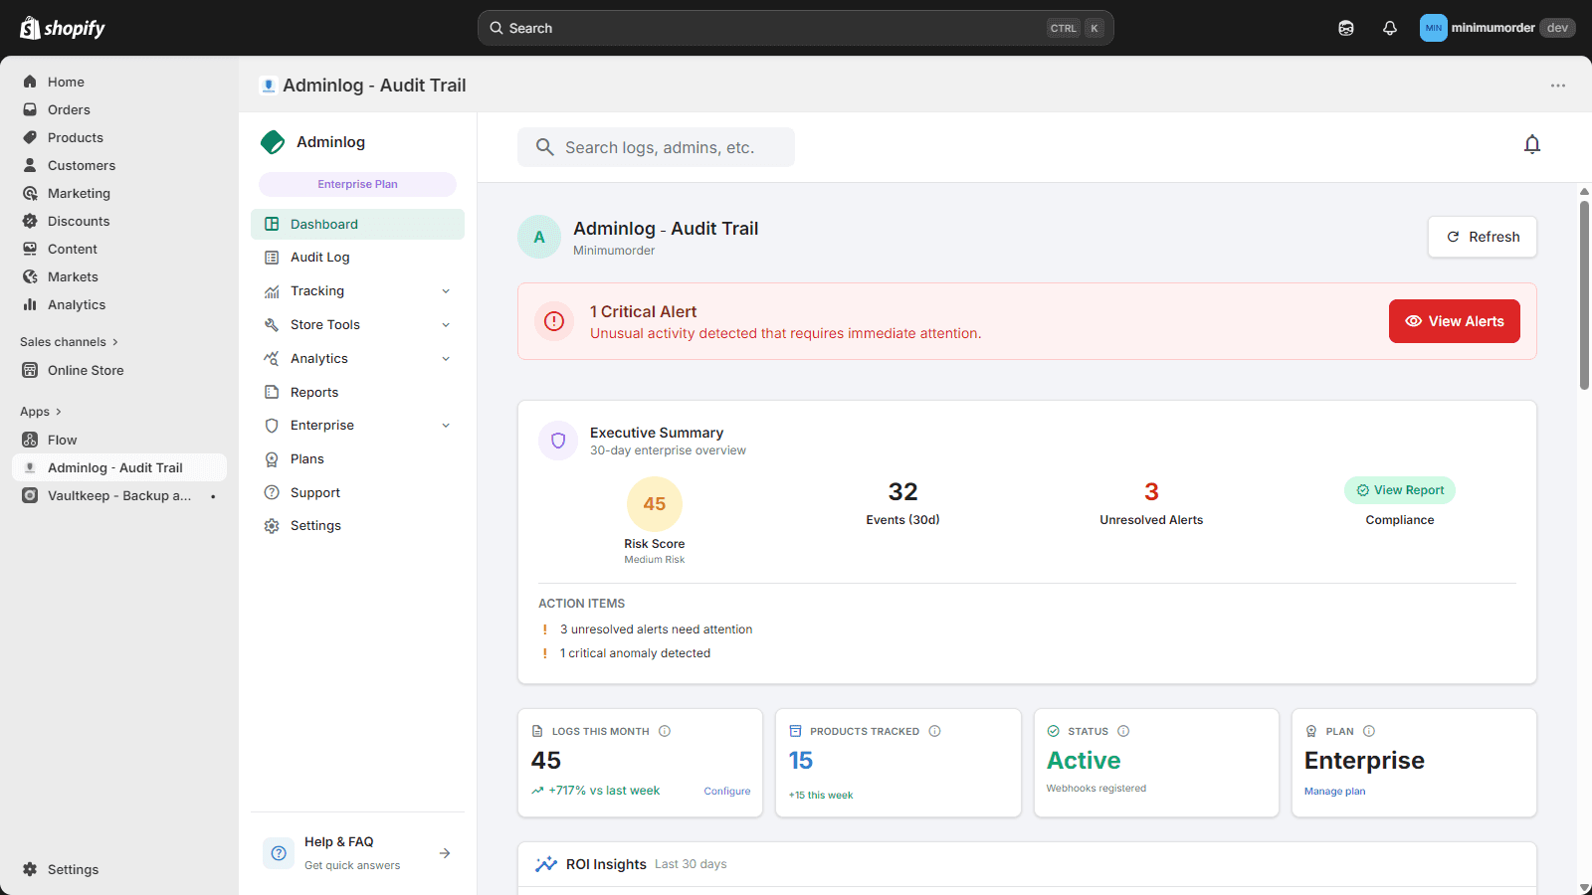The image size is (1592, 895).
Task: Open Reports menu item
Action: pos(357,392)
